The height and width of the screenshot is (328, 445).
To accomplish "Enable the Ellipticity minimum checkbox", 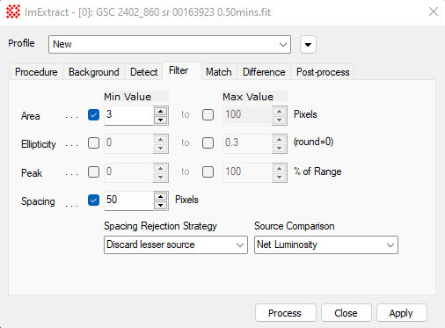I will (93, 143).
